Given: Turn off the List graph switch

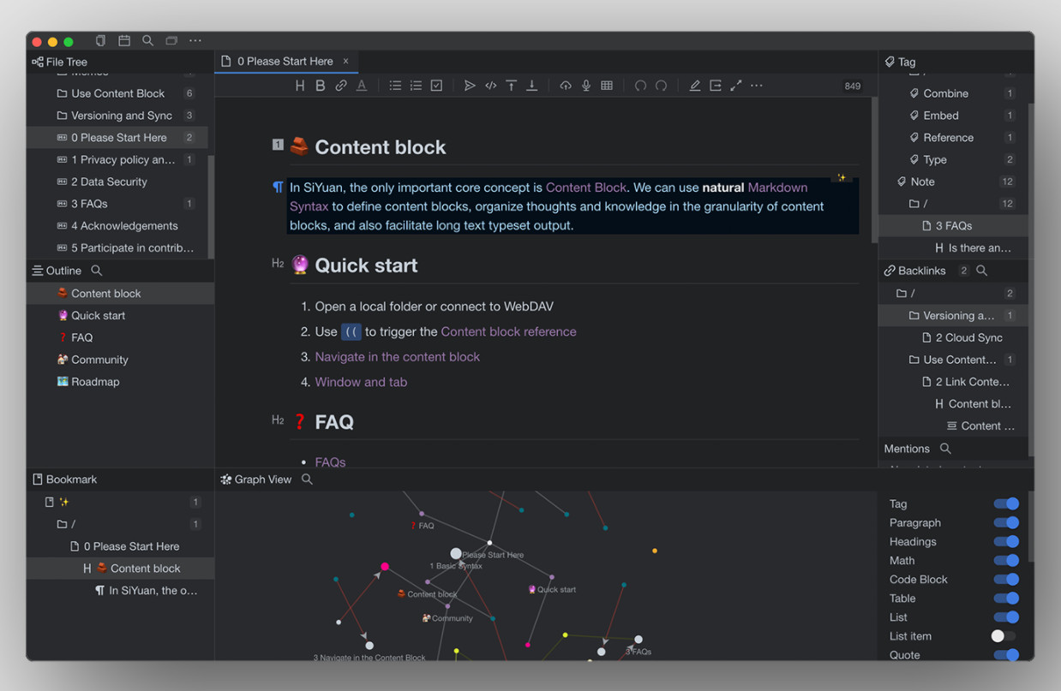Looking at the screenshot, I should 1006,617.
